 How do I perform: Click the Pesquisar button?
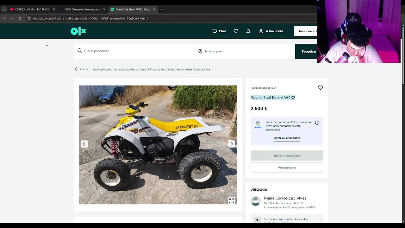(x=306, y=51)
